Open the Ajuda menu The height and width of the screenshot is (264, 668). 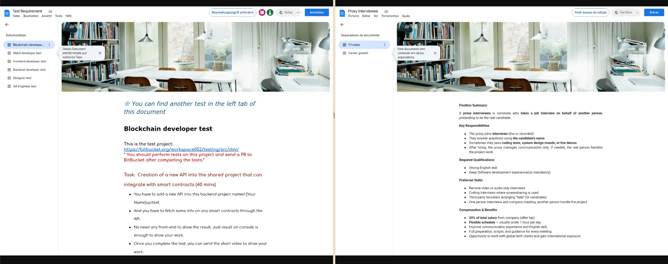point(406,16)
